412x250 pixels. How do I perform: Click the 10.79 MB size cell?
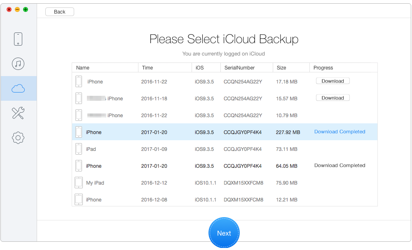pos(287,116)
